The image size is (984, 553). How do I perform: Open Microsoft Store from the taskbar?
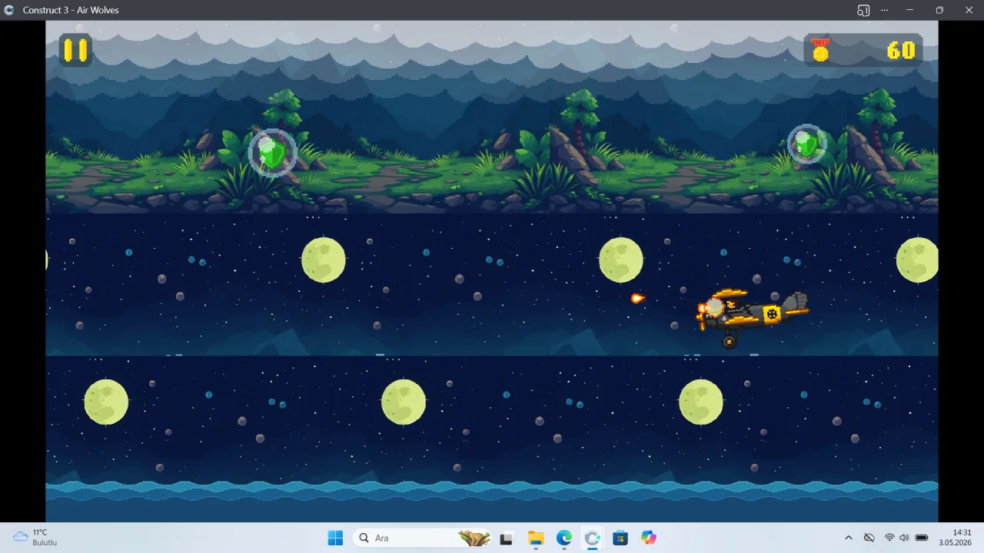click(x=620, y=538)
